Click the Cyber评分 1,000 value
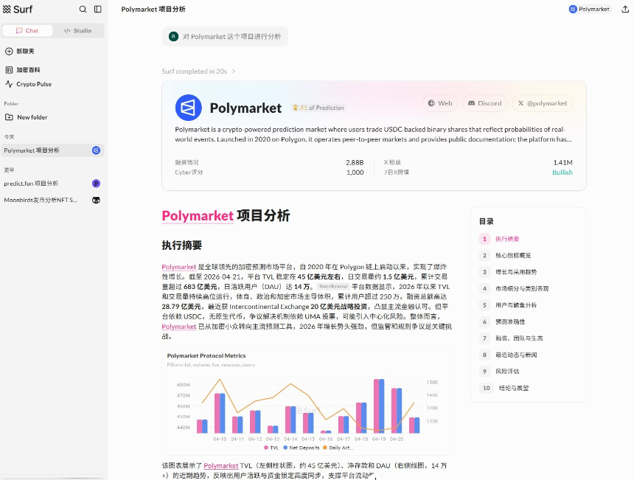Image resolution: width=634 pixels, height=480 pixels. coord(355,173)
